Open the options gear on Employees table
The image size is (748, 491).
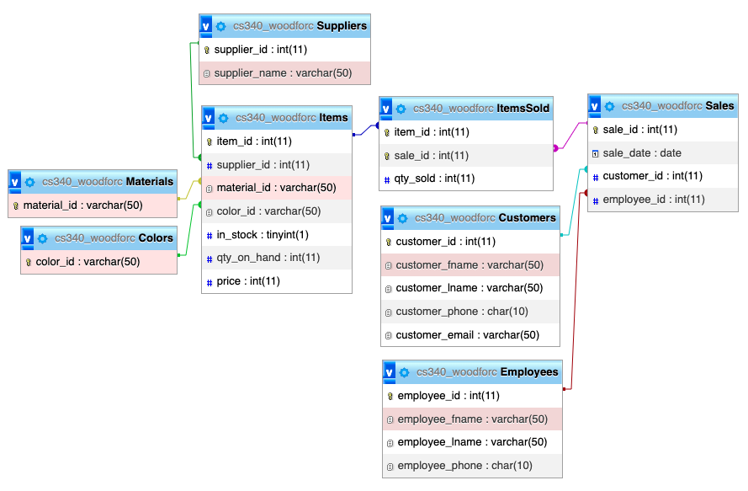[x=404, y=371]
